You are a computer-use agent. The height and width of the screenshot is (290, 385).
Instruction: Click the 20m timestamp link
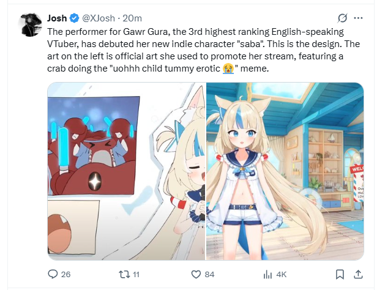click(132, 18)
